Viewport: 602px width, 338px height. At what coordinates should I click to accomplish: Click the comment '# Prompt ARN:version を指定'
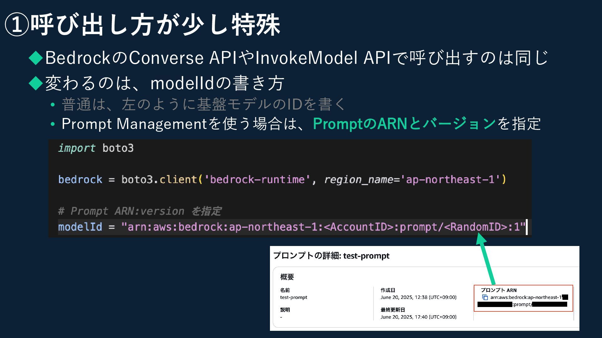point(140,211)
